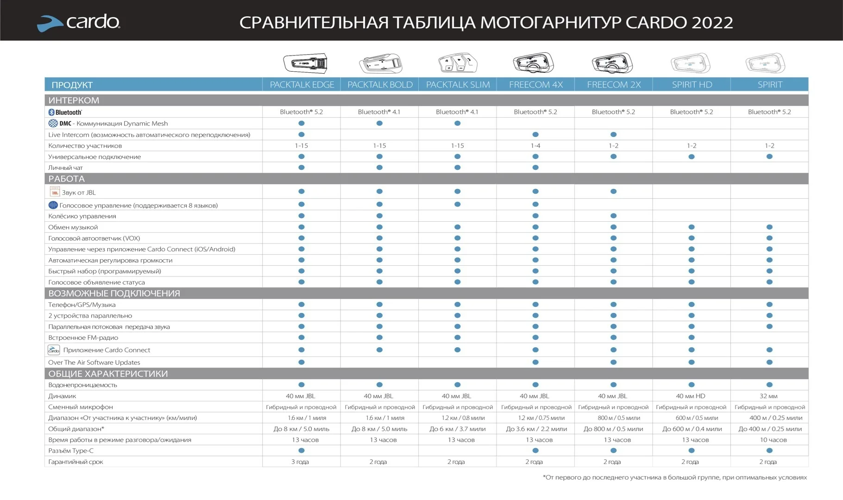Click the Голосовой автоответчик (VOX) row label
Image resolution: width=843 pixels, height=500 pixels.
coord(94,238)
